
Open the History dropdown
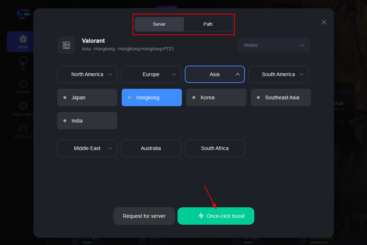274,45
